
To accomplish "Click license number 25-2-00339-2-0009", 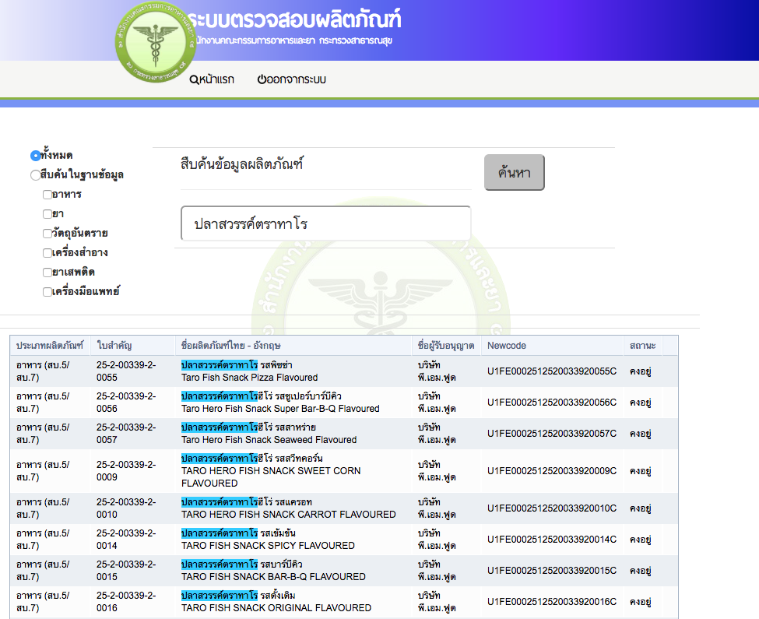I will tap(126, 470).
